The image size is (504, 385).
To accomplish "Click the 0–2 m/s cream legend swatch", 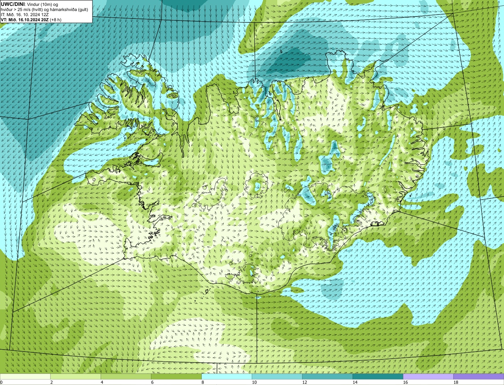I will point(25,377).
